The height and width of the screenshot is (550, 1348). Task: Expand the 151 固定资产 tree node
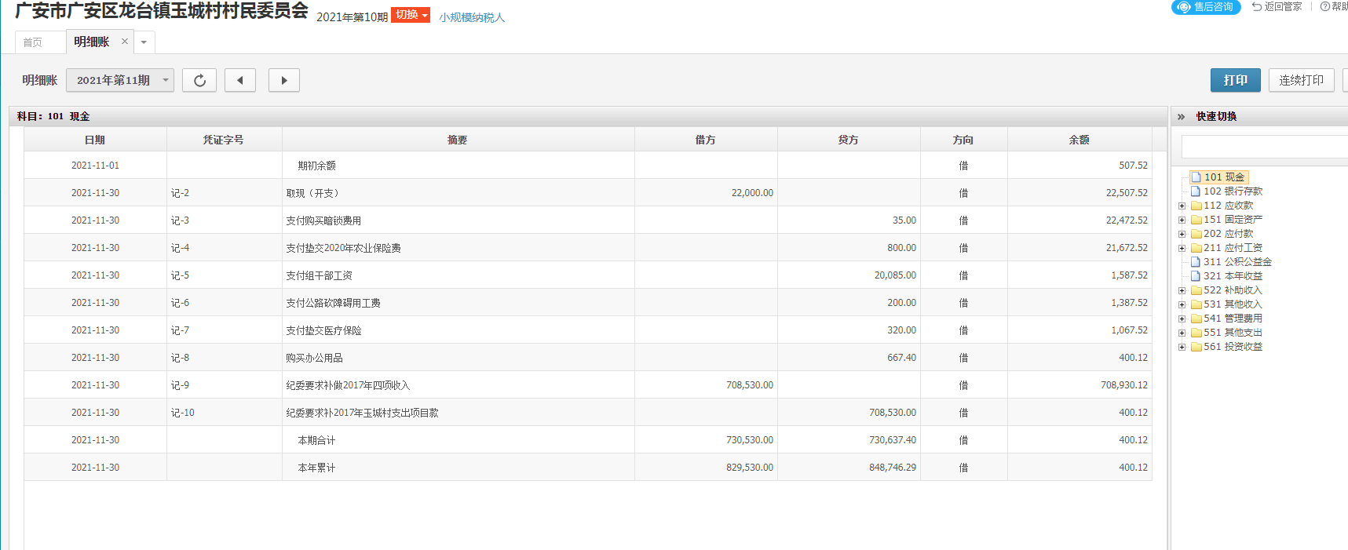[1182, 220]
